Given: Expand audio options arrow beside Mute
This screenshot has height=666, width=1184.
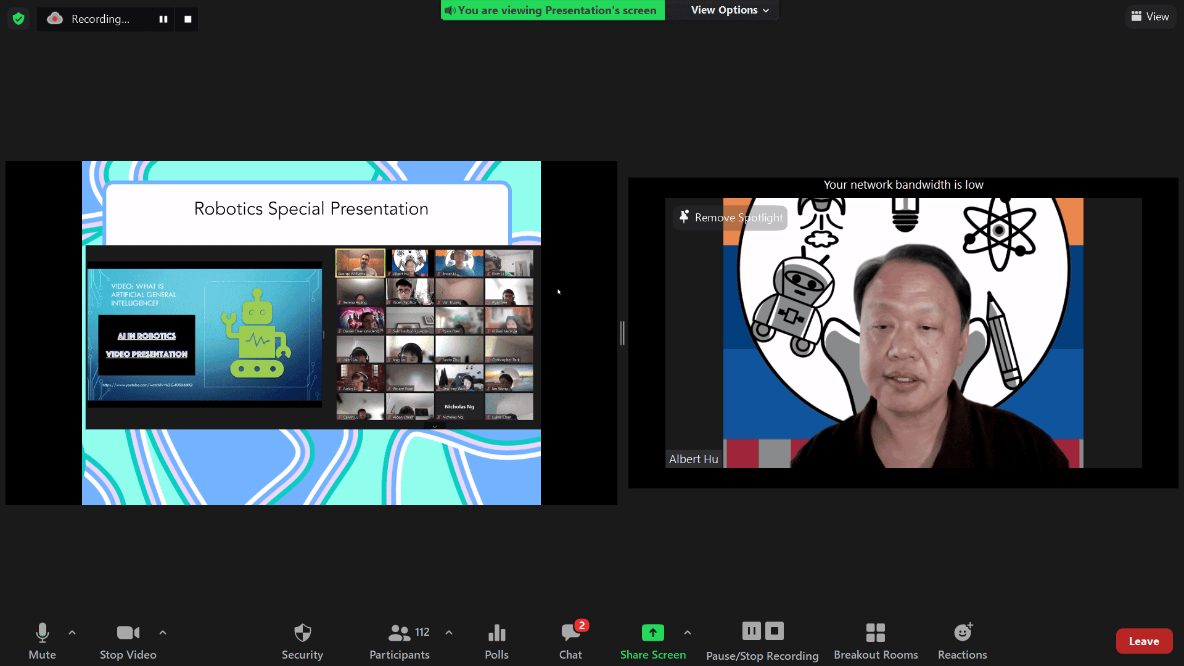Looking at the screenshot, I should (x=72, y=633).
